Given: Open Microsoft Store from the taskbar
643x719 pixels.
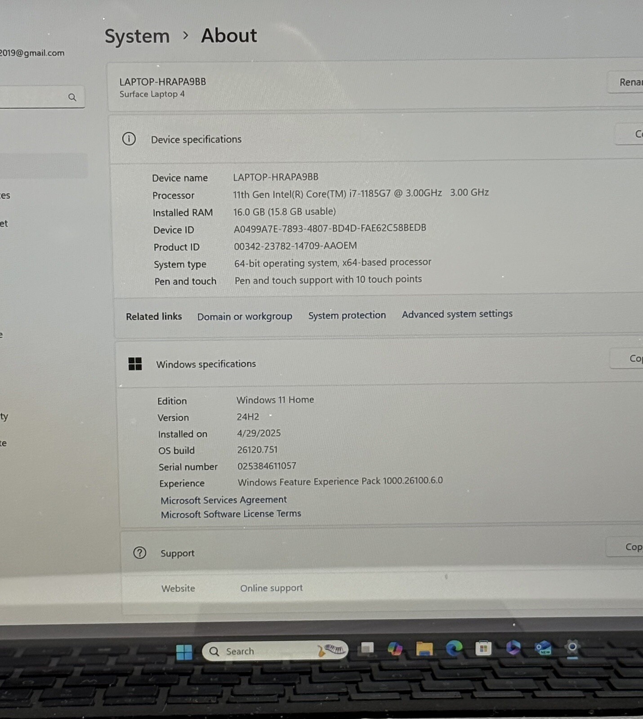Looking at the screenshot, I should tap(483, 648).
